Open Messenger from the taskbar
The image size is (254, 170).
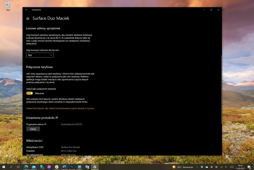tap(49, 167)
